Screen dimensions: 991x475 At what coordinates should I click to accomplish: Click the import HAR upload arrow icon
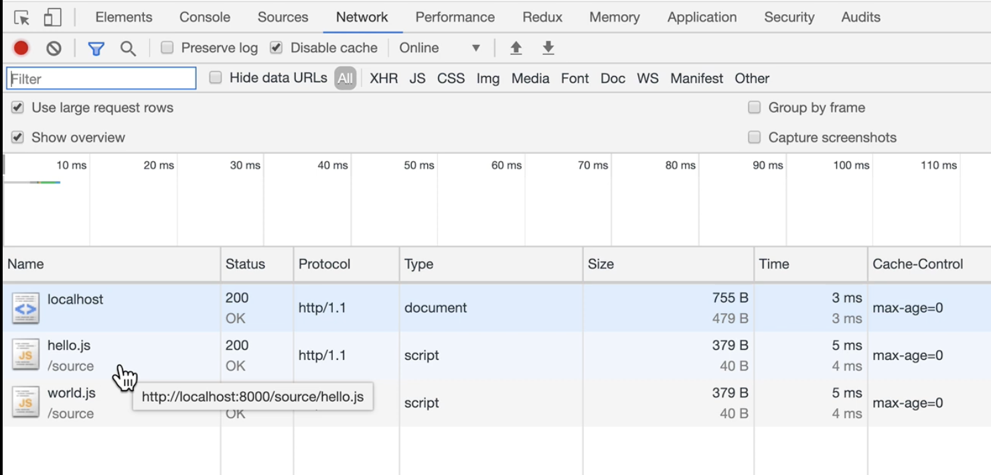click(x=516, y=48)
